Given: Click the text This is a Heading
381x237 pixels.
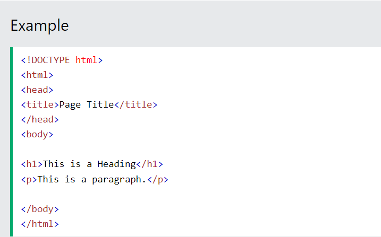Looking at the screenshot, I should coord(89,164).
